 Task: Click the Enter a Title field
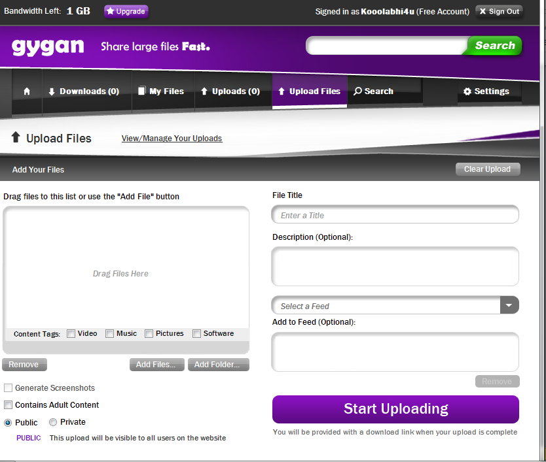(395, 215)
